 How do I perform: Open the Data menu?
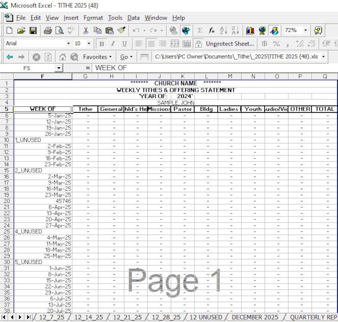[x=133, y=18]
